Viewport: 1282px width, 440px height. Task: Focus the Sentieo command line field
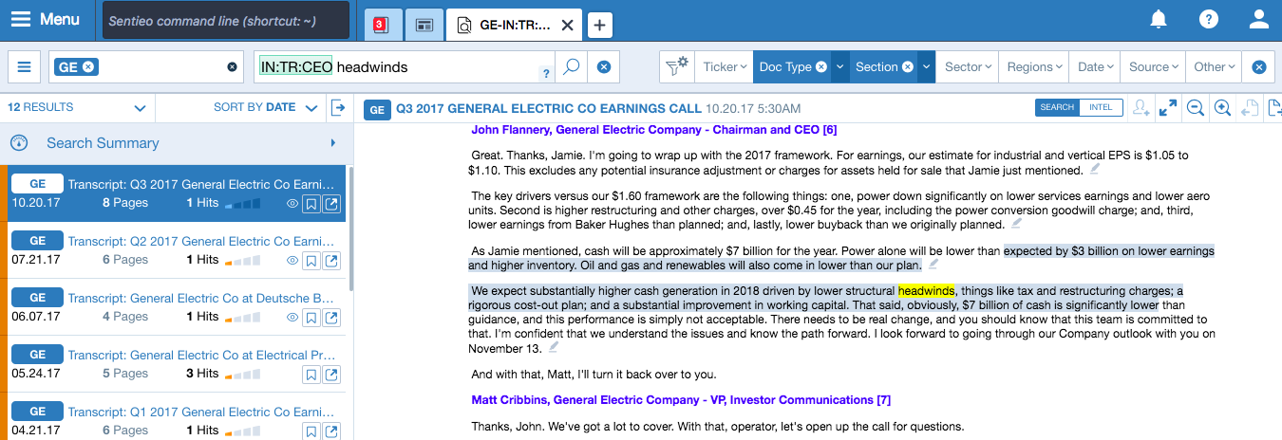tap(225, 20)
